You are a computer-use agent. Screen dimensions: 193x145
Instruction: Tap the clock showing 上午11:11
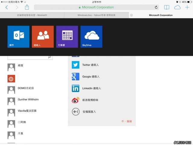pyautogui.click(x=96, y=2)
